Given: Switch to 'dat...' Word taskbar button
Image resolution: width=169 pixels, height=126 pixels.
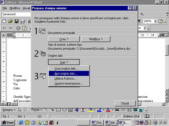Looking at the screenshot, I should pos(111,123).
